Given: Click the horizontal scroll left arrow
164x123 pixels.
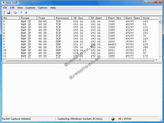Looking at the screenshot, I should click(x=4, y=60).
